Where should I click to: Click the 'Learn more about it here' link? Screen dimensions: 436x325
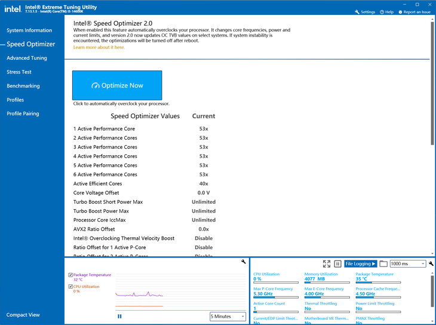pos(99,47)
